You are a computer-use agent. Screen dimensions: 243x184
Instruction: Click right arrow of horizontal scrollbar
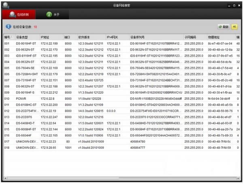[x=239, y=178]
